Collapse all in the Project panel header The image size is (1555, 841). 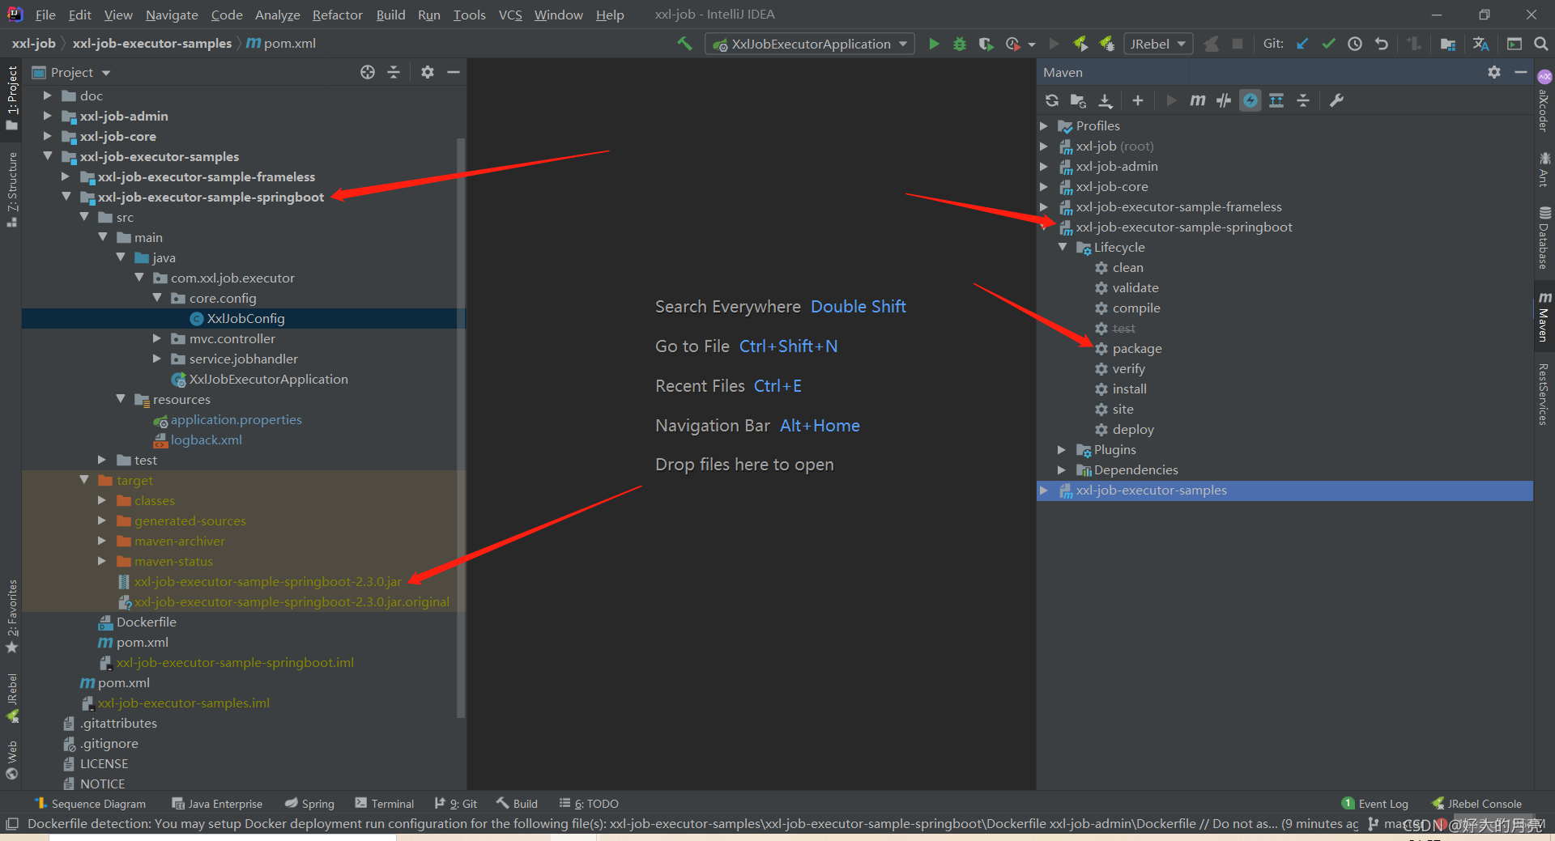point(394,72)
